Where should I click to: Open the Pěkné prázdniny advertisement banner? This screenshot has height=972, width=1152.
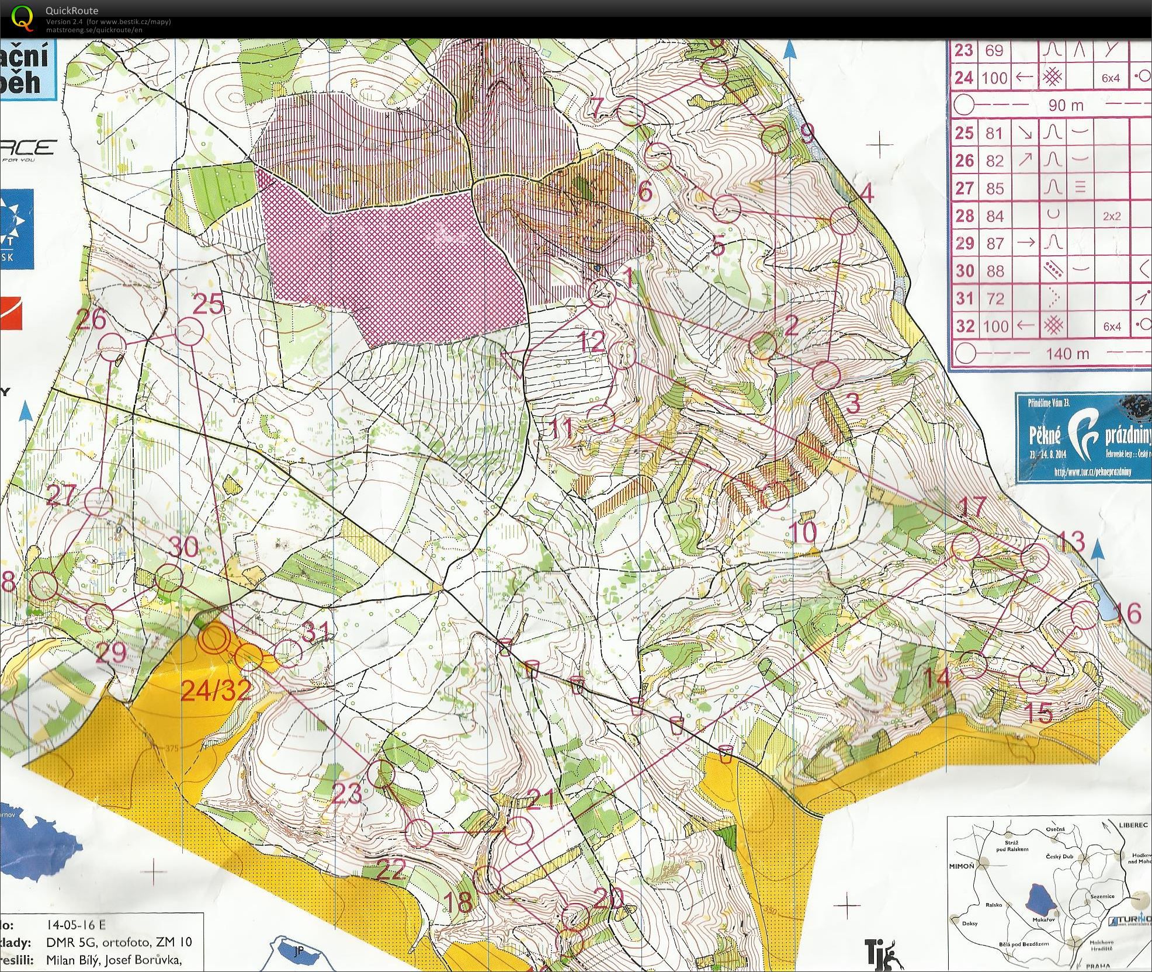click(x=1084, y=437)
